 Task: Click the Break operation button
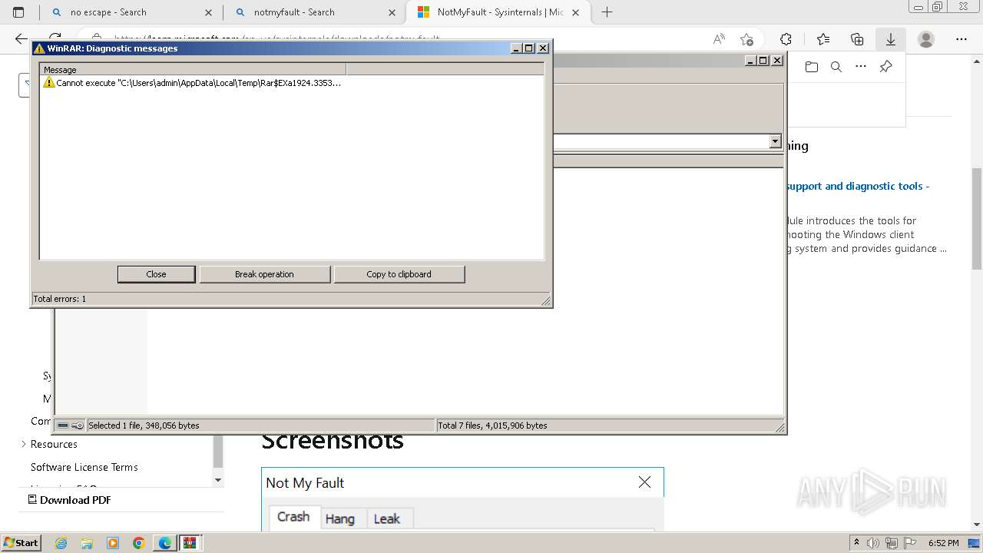(x=264, y=274)
